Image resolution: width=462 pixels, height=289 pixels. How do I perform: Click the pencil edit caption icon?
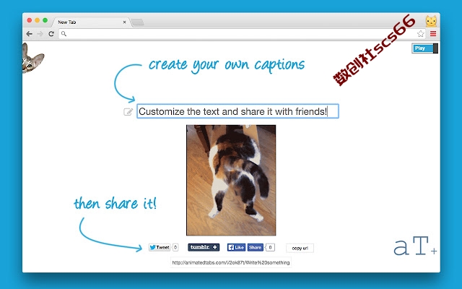128,112
